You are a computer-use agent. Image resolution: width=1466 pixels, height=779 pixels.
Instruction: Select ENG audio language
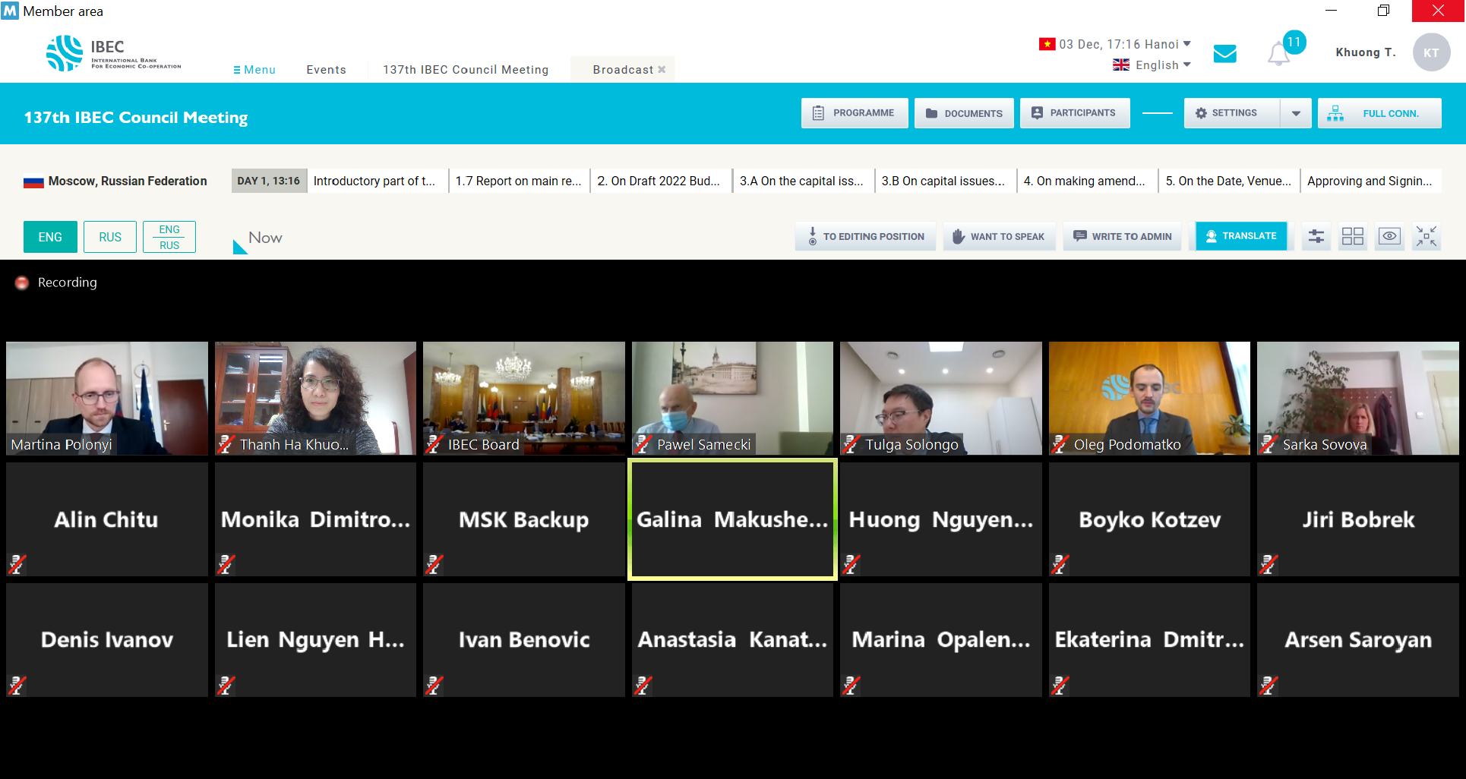click(x=50, y=237)
